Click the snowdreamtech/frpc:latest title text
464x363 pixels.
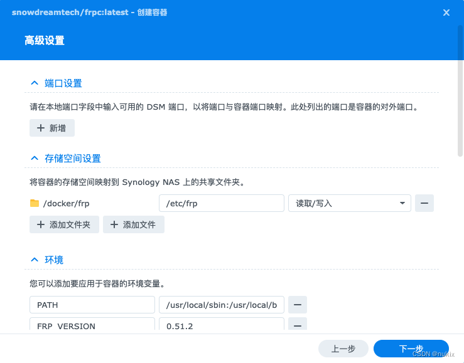(x=70, y=13)
